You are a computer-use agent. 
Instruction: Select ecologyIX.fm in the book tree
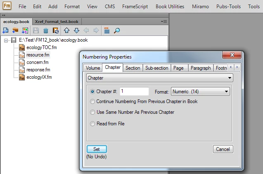pyautogui.click(x=39, y=78)
